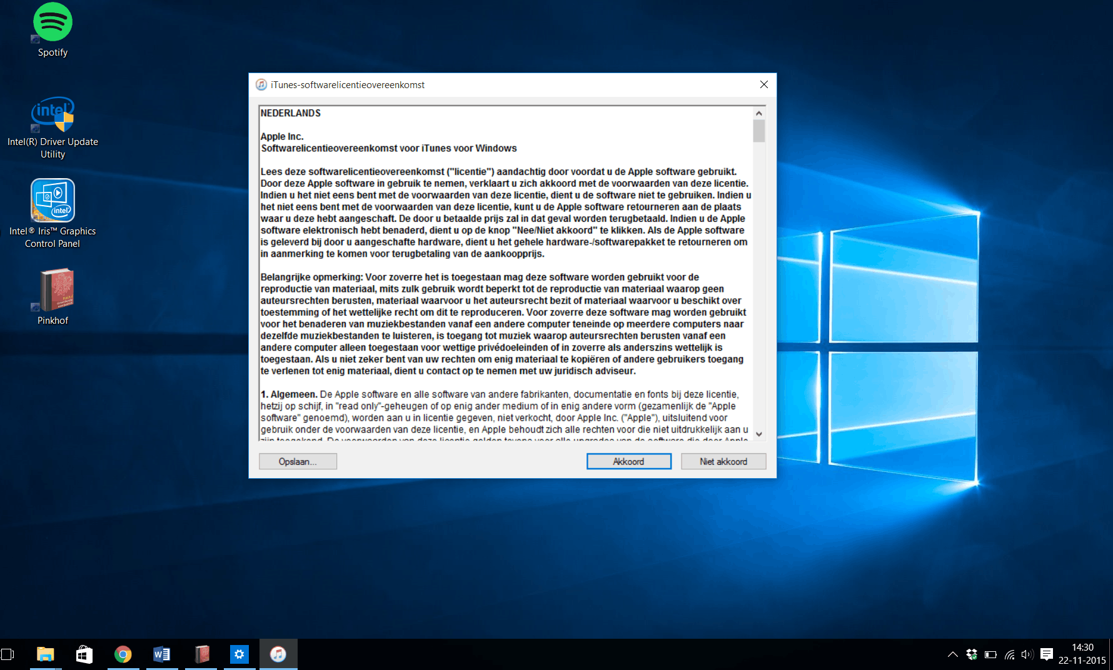Close the iTunes license agreement dialog
The height and width of the screenshot is (670, 1113).
[x=764, y=85]
